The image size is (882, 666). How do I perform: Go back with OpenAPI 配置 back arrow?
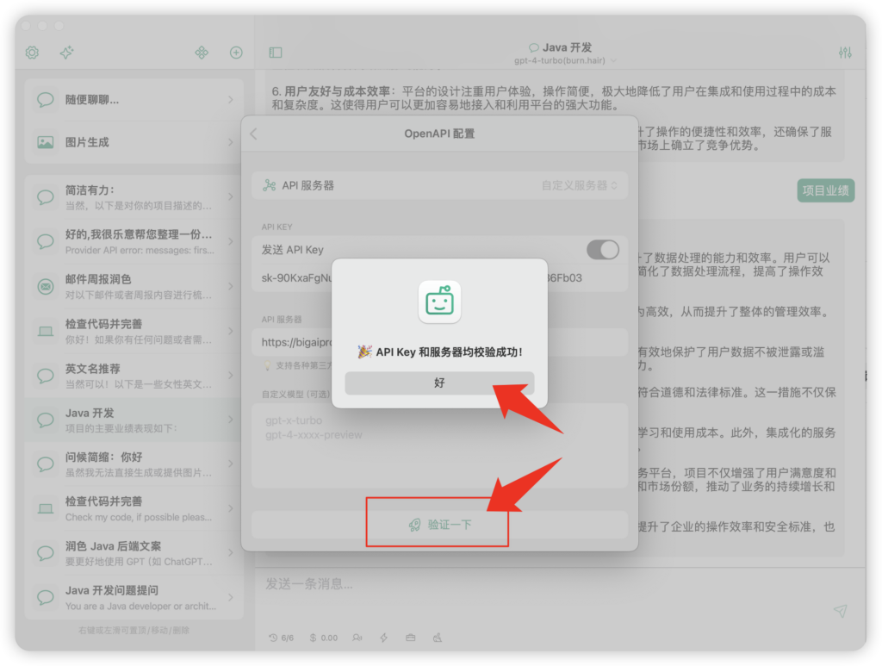(x=254, y=134)
